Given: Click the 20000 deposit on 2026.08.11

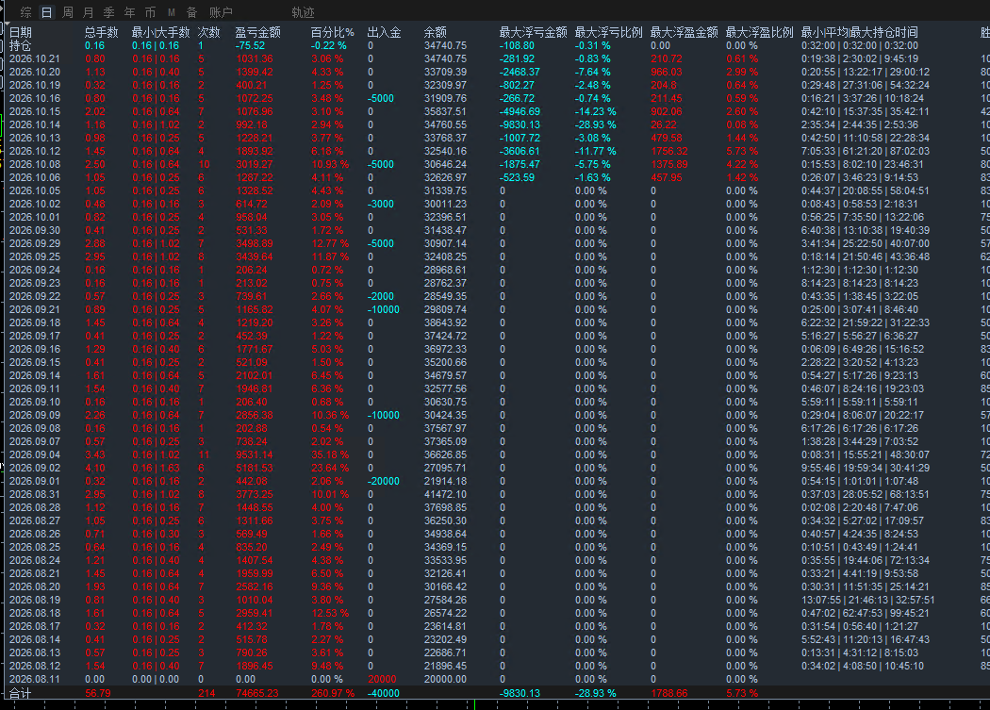Looking at the screenshot, I should point(382,679).
